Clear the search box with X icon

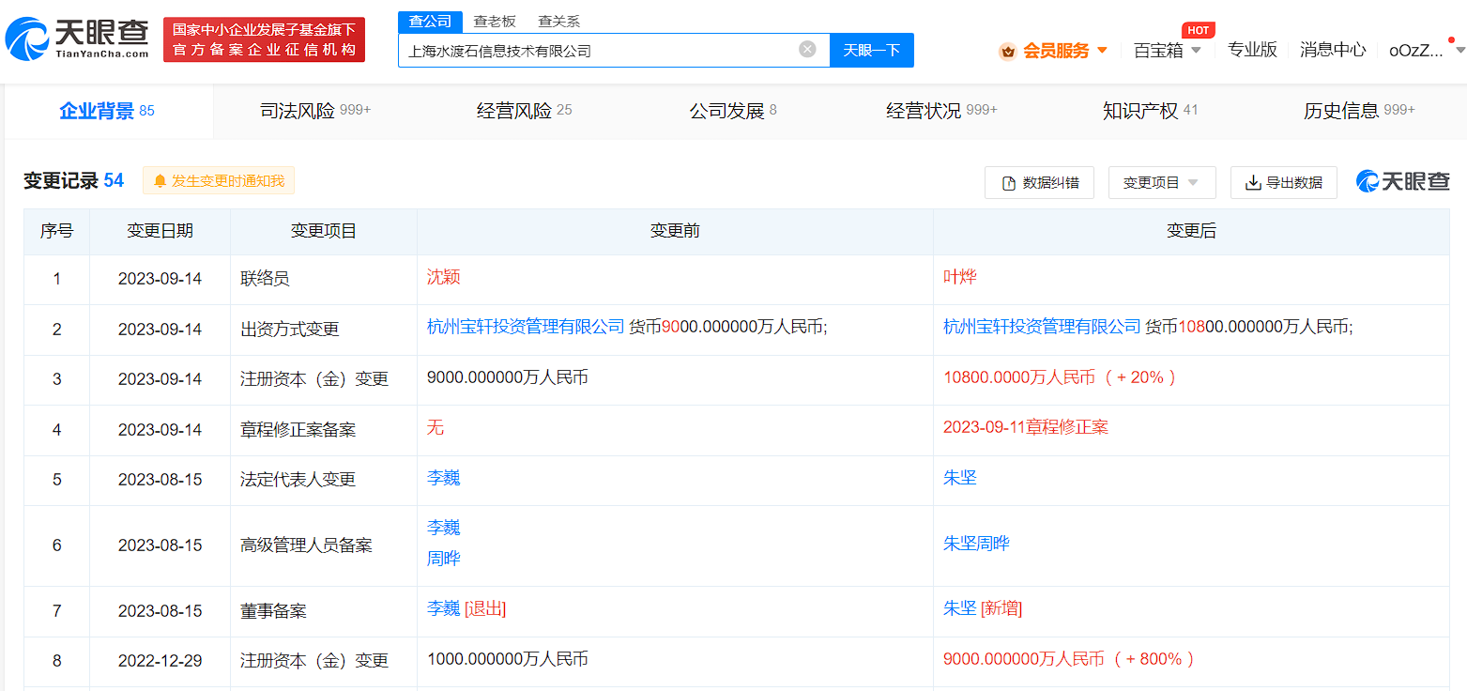point(807,50)
